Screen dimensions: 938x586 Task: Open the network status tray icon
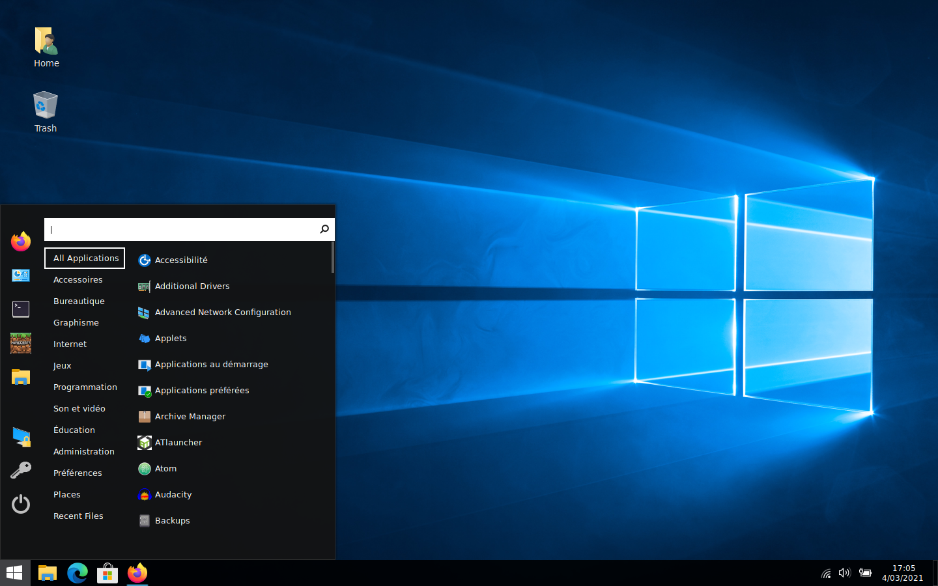pos(826,573)
